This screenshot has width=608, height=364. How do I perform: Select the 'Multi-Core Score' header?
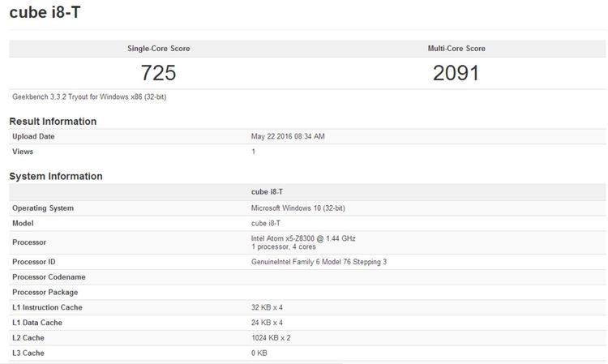click(456, 49)
